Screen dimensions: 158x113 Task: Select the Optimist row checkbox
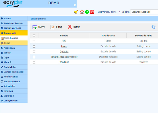pyautogui.click(x=34, y=52)
